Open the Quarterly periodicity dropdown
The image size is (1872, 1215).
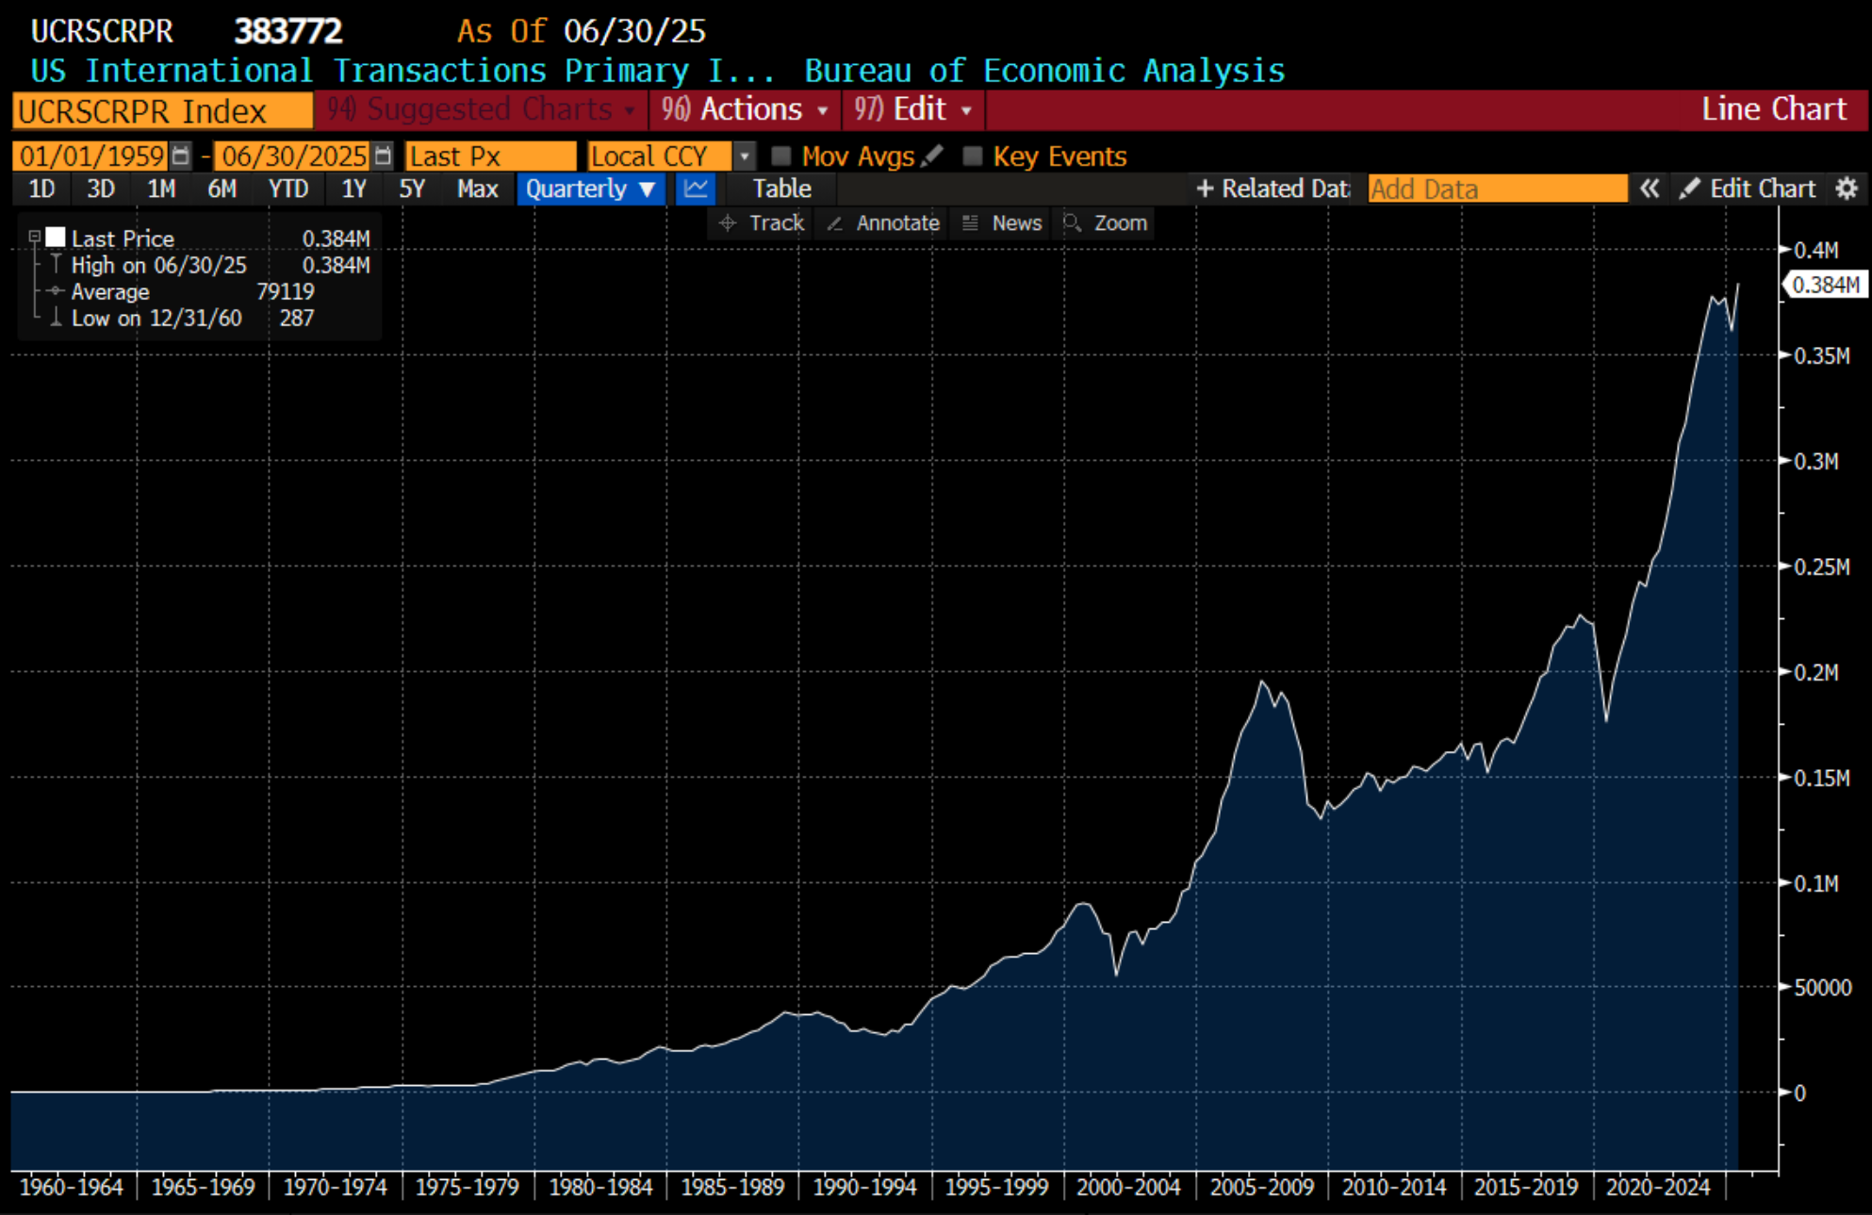pyautogui.click(x=590, y=189)
